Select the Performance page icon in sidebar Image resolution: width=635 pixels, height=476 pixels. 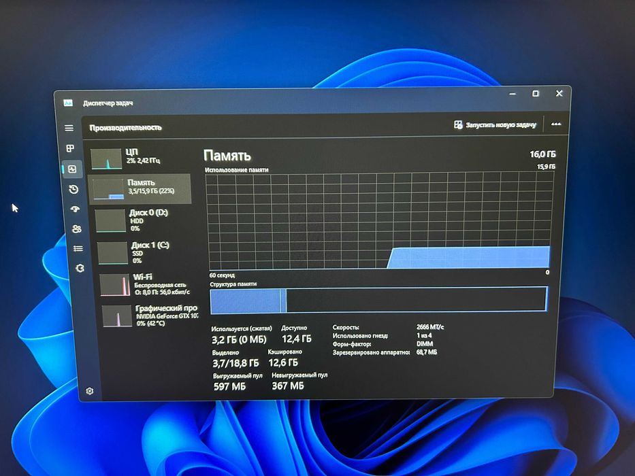[x=72, y=169]
